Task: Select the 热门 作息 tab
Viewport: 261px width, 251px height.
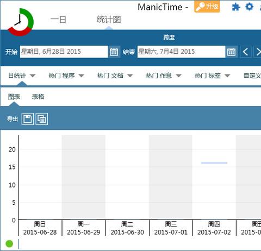Action: (159, 76)
